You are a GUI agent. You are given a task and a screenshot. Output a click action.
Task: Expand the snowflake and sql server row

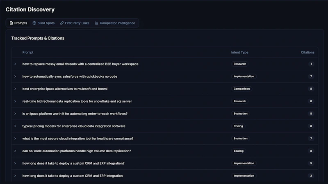15,101
